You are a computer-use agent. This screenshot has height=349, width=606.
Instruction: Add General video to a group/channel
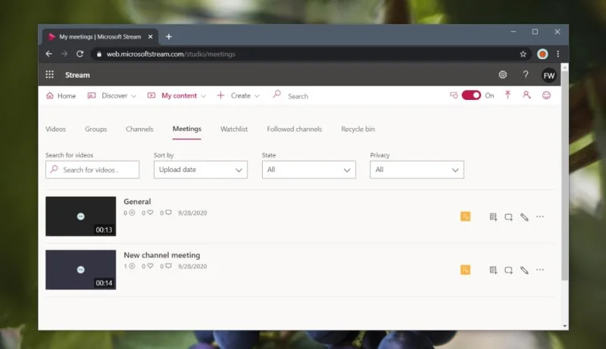coord(493,217)
